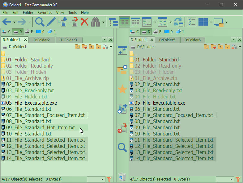243x183 pixels.
Task: Click the Synchronize folders toolbar icon
Action: pyautogui.click(x=179, y=22)
